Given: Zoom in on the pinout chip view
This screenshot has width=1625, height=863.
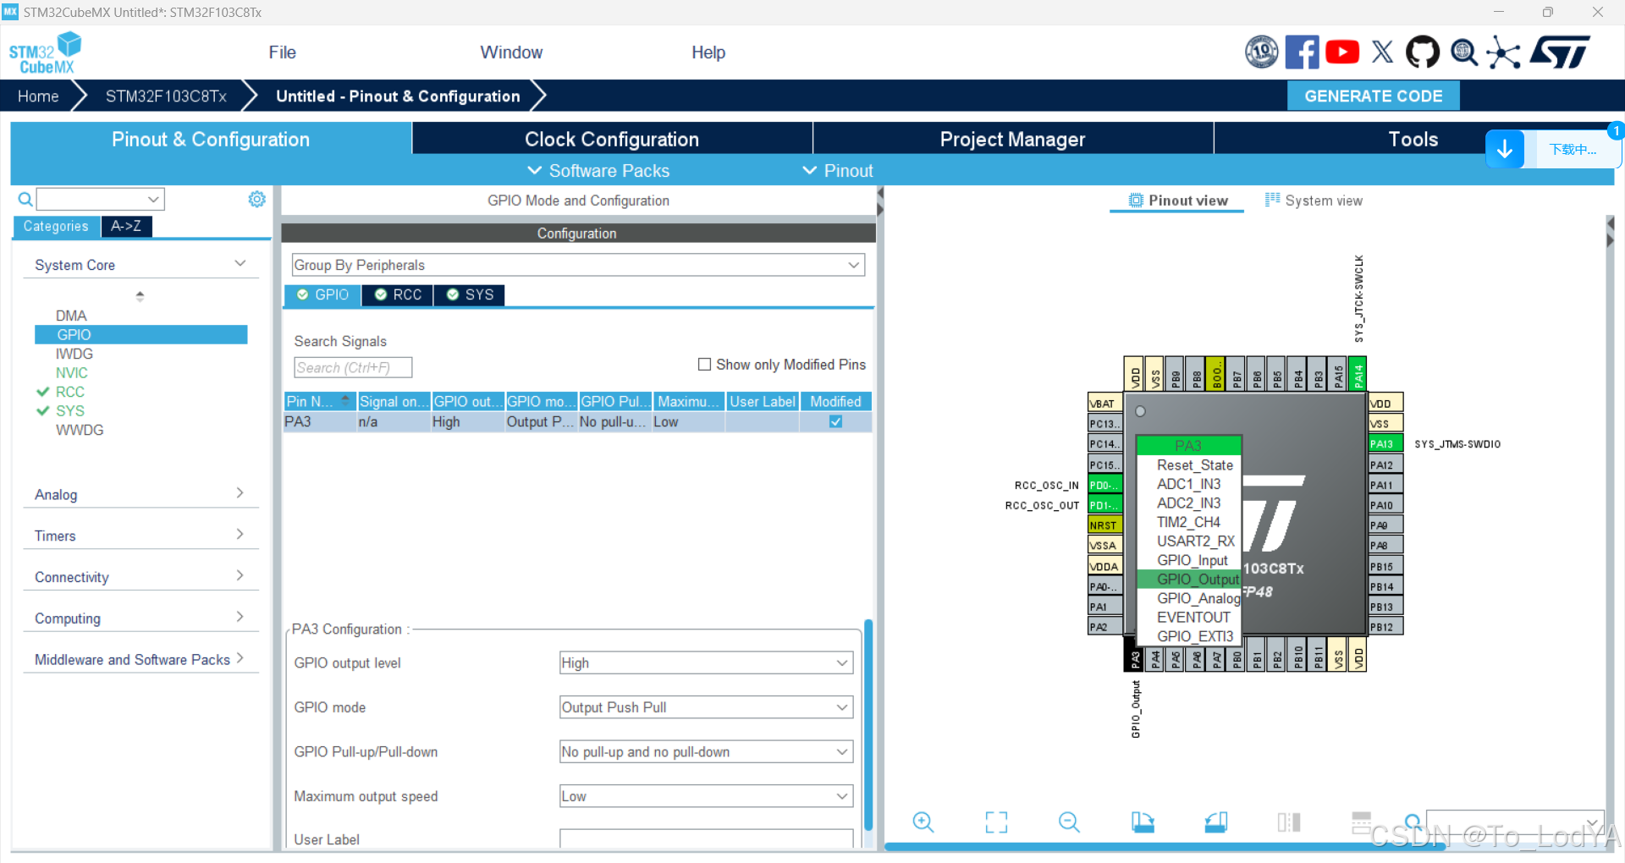Looking at the screenshot, I should pos(923,822).
